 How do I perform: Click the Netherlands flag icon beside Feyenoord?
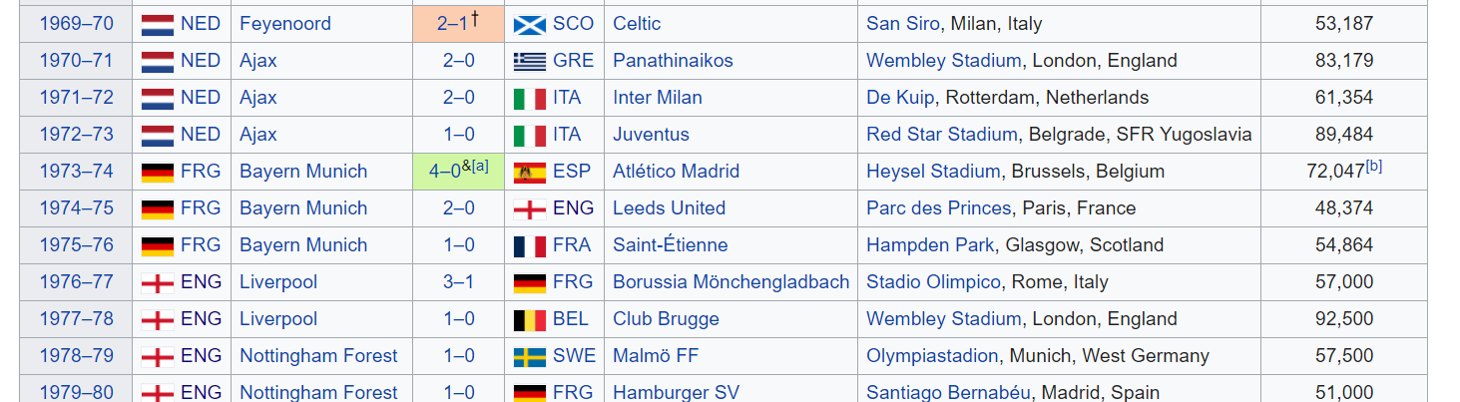[157, 25]
